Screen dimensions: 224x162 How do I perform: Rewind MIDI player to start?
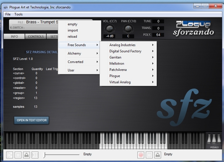click(35, 155)
